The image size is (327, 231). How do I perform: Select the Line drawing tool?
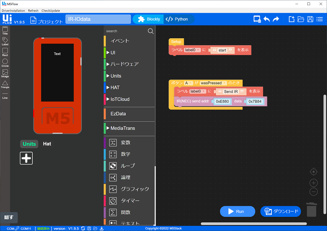(x=5, y=96)
